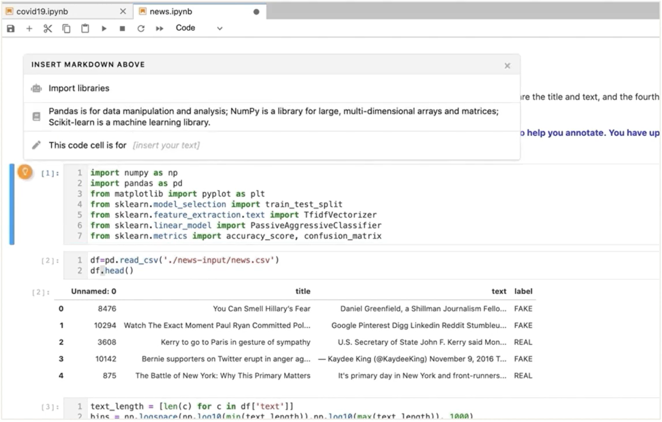Choose the 'Import libraries' suggestion

click(x=272, y=88)
